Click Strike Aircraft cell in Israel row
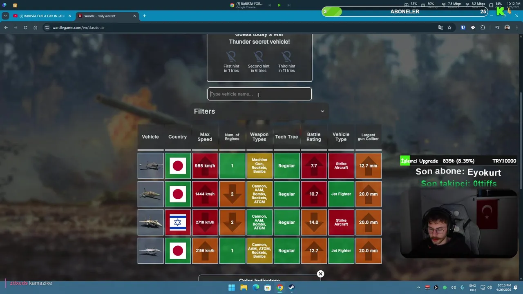The image size is (523, 294). pyautogui.click(x=341, y=223)
